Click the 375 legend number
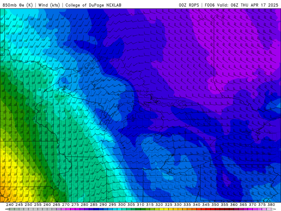Image resolution: width=281 pixels, height=211 pixels. [262, 205]
